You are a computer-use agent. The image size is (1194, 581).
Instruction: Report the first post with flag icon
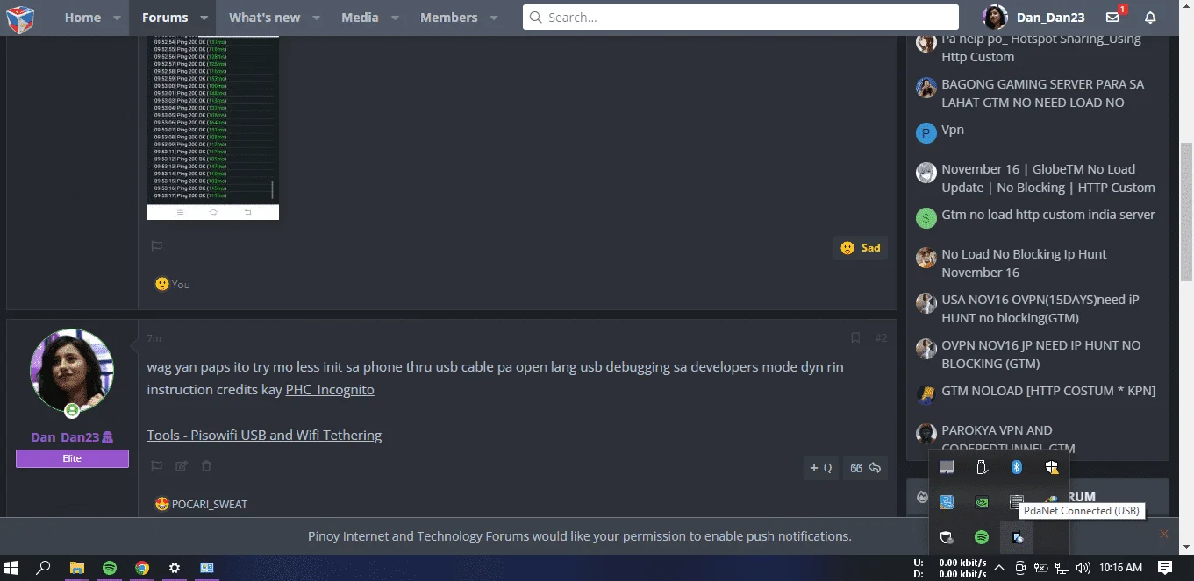(157, 246)
